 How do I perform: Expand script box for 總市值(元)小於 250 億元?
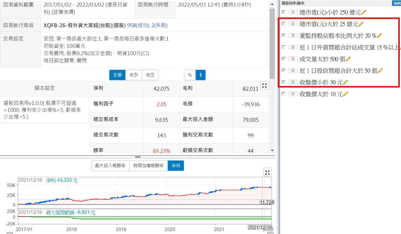[x=293, y=12]
